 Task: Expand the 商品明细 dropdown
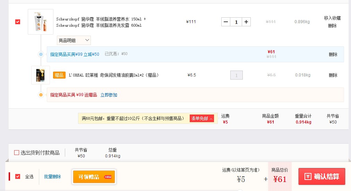point(74,40)
